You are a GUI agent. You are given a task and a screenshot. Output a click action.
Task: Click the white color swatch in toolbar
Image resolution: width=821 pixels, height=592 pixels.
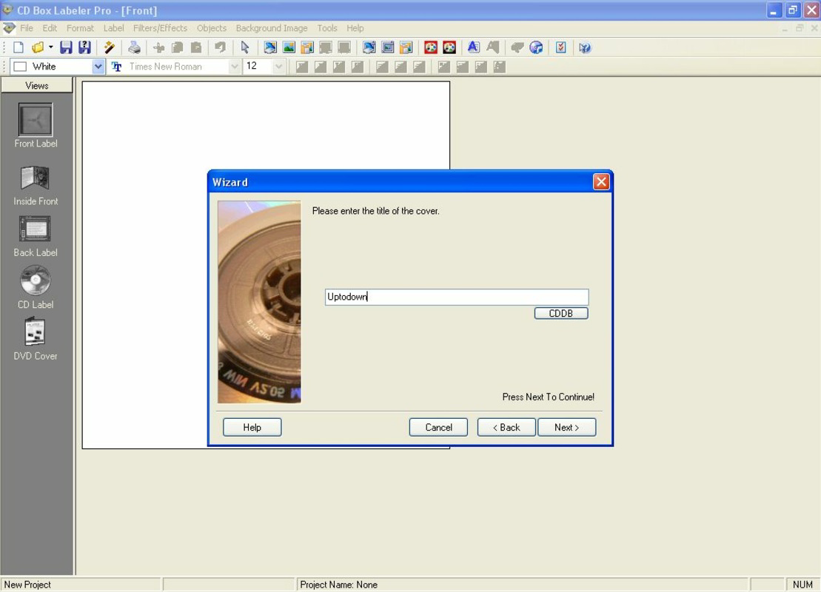[x=21, y=67]
